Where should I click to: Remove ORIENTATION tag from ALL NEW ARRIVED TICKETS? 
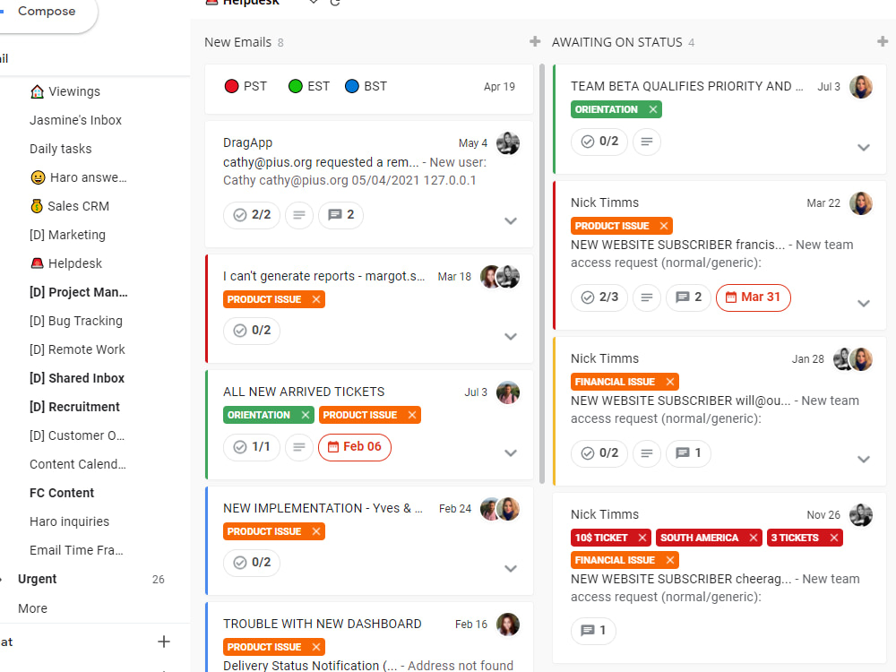tap(306, 415)
